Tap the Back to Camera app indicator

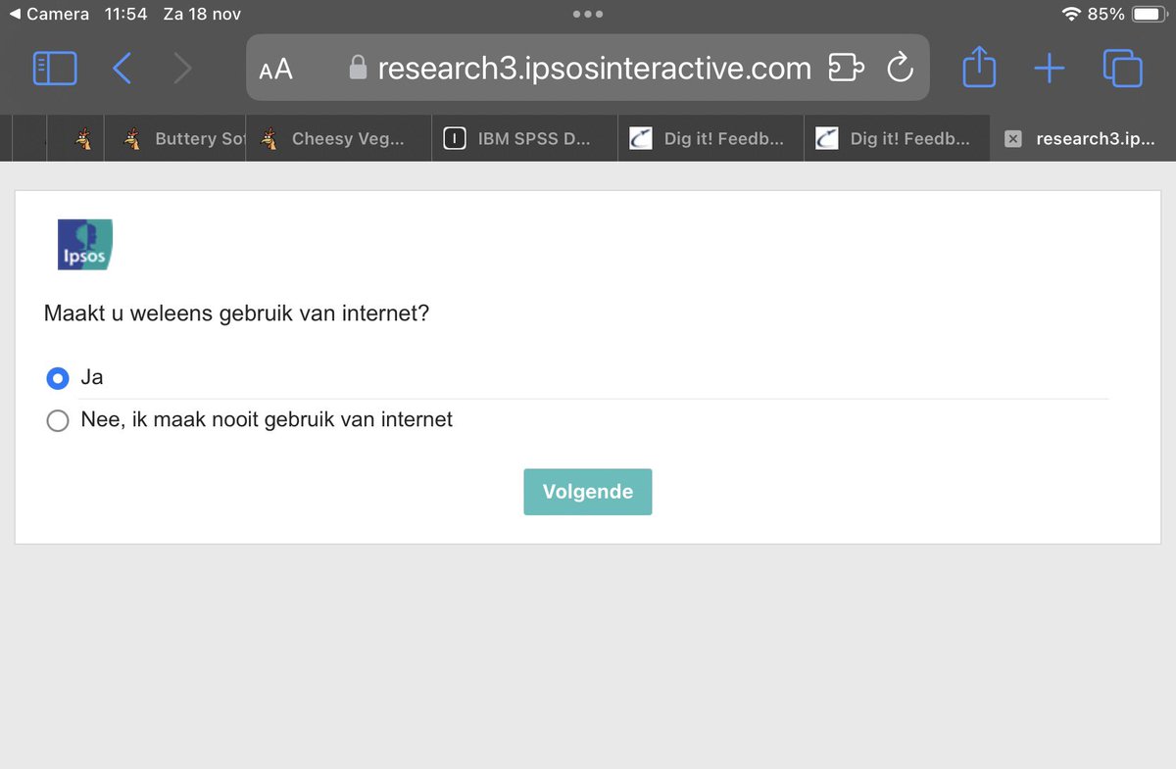pos(49,14)
